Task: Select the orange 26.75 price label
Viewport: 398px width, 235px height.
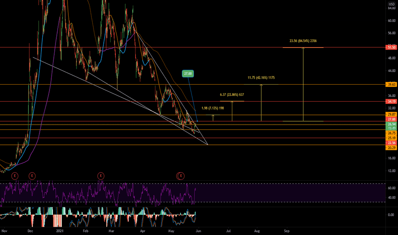Action: click(391, 133)
